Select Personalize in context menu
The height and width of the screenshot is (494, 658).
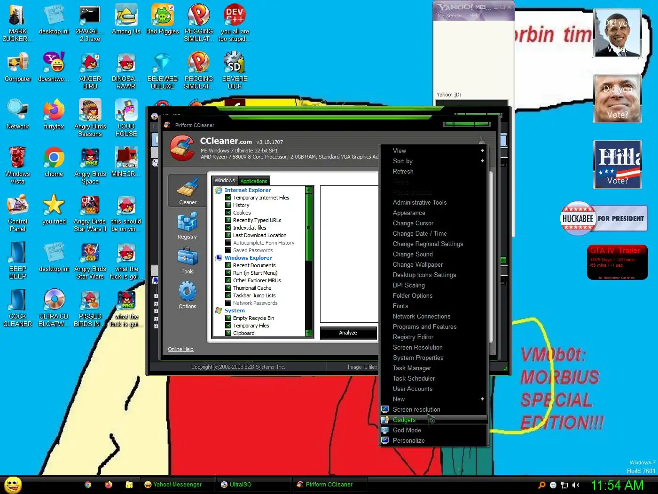tap(433, 440)
